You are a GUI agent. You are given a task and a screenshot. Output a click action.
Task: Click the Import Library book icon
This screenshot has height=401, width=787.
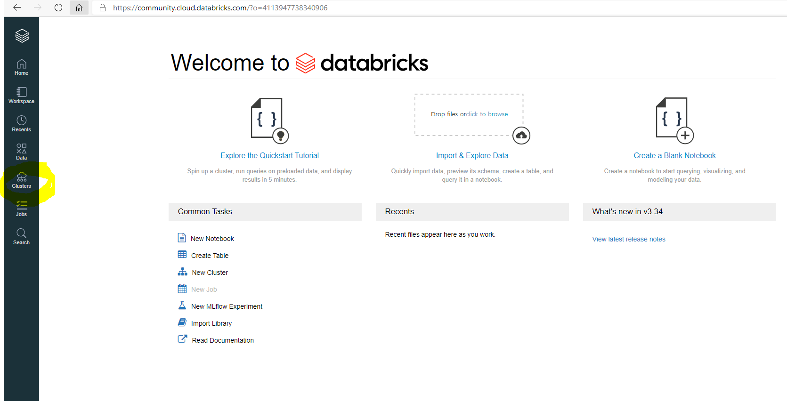click(x=182, y=322)
